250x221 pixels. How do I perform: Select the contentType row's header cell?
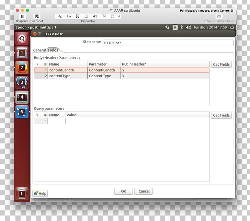[x=165, y=76]
